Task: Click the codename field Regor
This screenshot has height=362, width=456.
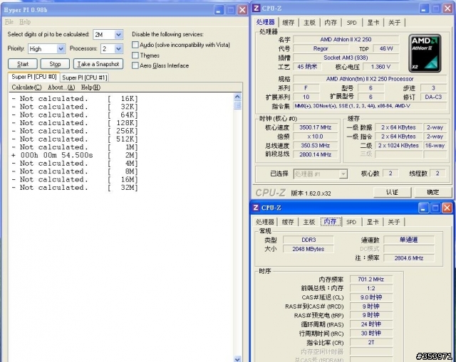Action: 321,48
